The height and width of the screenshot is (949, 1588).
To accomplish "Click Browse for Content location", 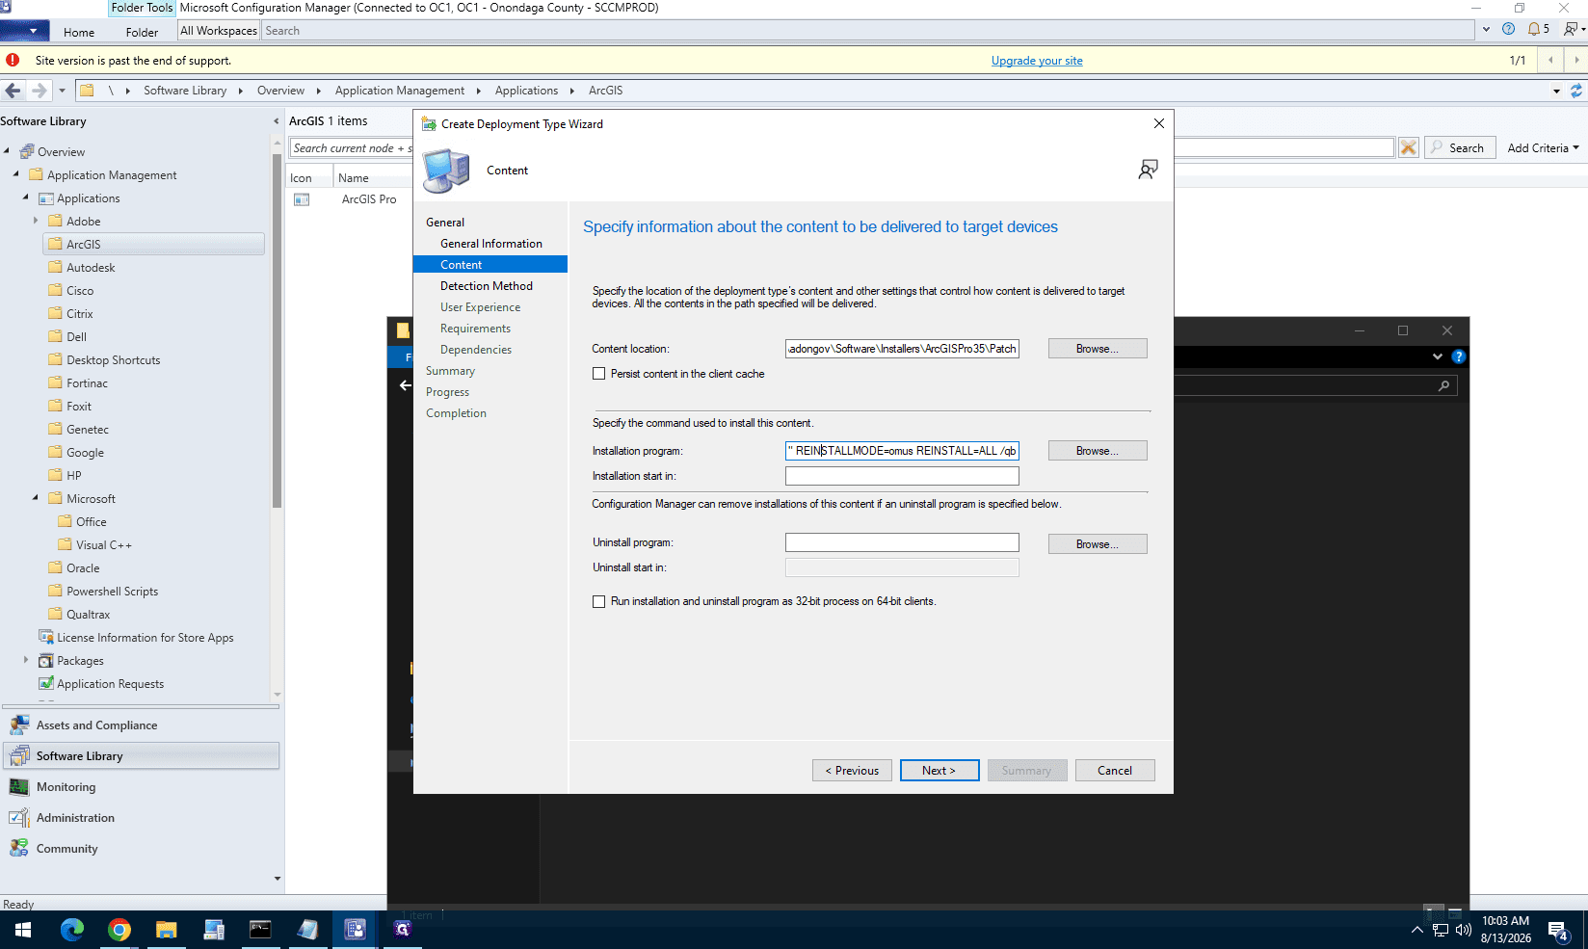I will tap(1098, 349).
